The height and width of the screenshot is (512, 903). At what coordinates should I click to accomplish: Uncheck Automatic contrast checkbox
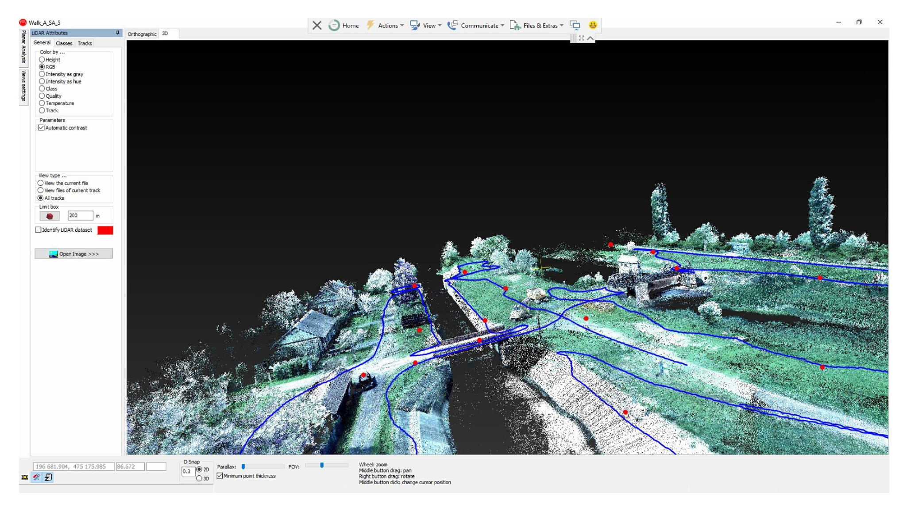[42, 128]
